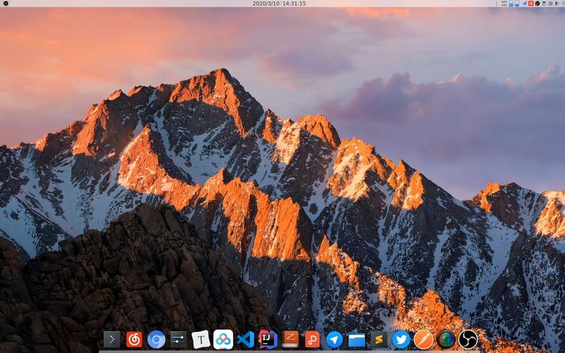Viewport: 565px width, 353px height.
Task: Launch OBS Studio from the dock
Action: (x=468, y=340)
